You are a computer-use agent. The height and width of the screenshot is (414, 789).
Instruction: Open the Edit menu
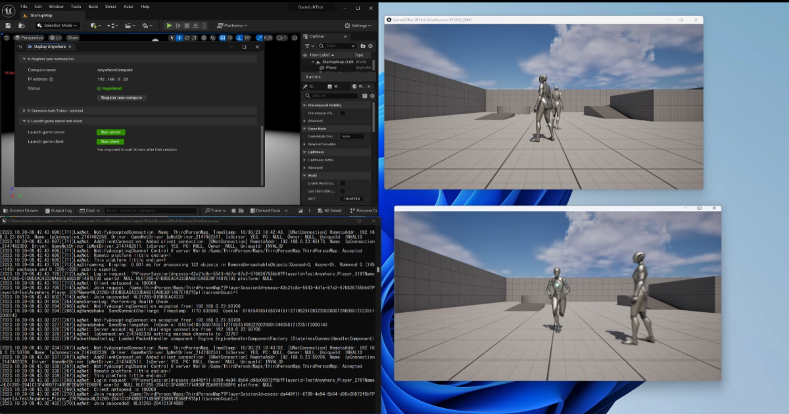[x=38, y=7]
